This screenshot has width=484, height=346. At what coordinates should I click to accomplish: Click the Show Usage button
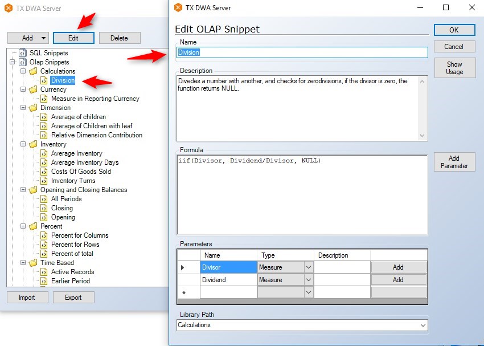[454, 68]
